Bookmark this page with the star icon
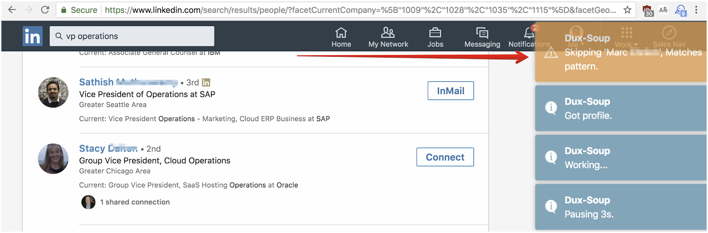The image size is (708, 233). (627, 10)
